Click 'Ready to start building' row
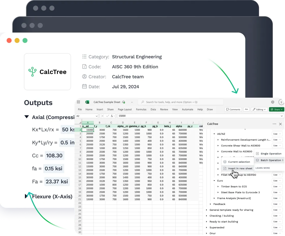285x236 pixels. tap(224, 222)
